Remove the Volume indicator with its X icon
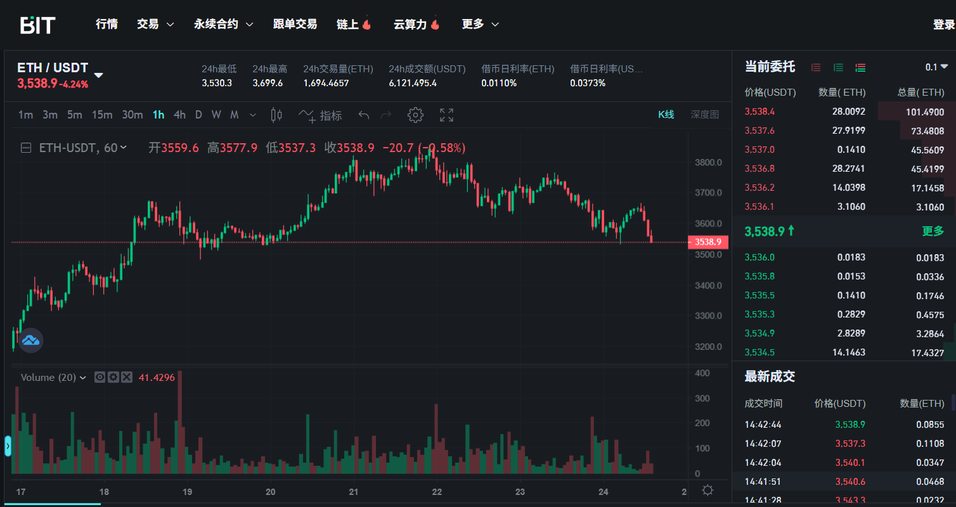The width and height of the screenshot is (956, 507). point(127,377)
